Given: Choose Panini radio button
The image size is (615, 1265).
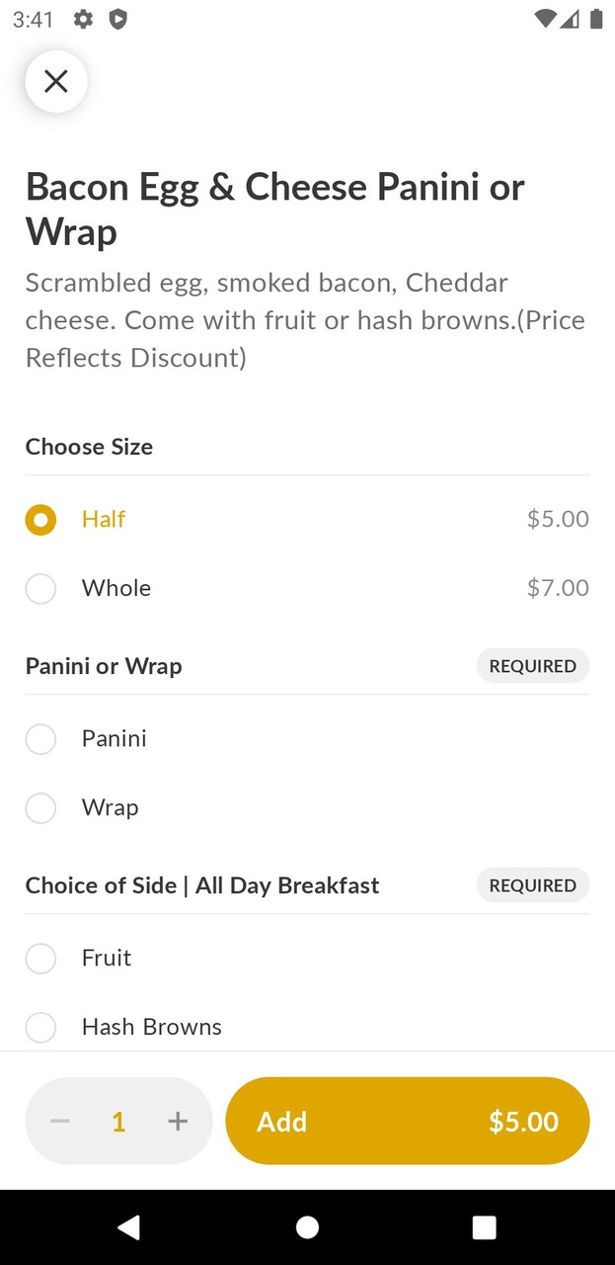Looking at the screenshot, I should [x=40, y=739].
